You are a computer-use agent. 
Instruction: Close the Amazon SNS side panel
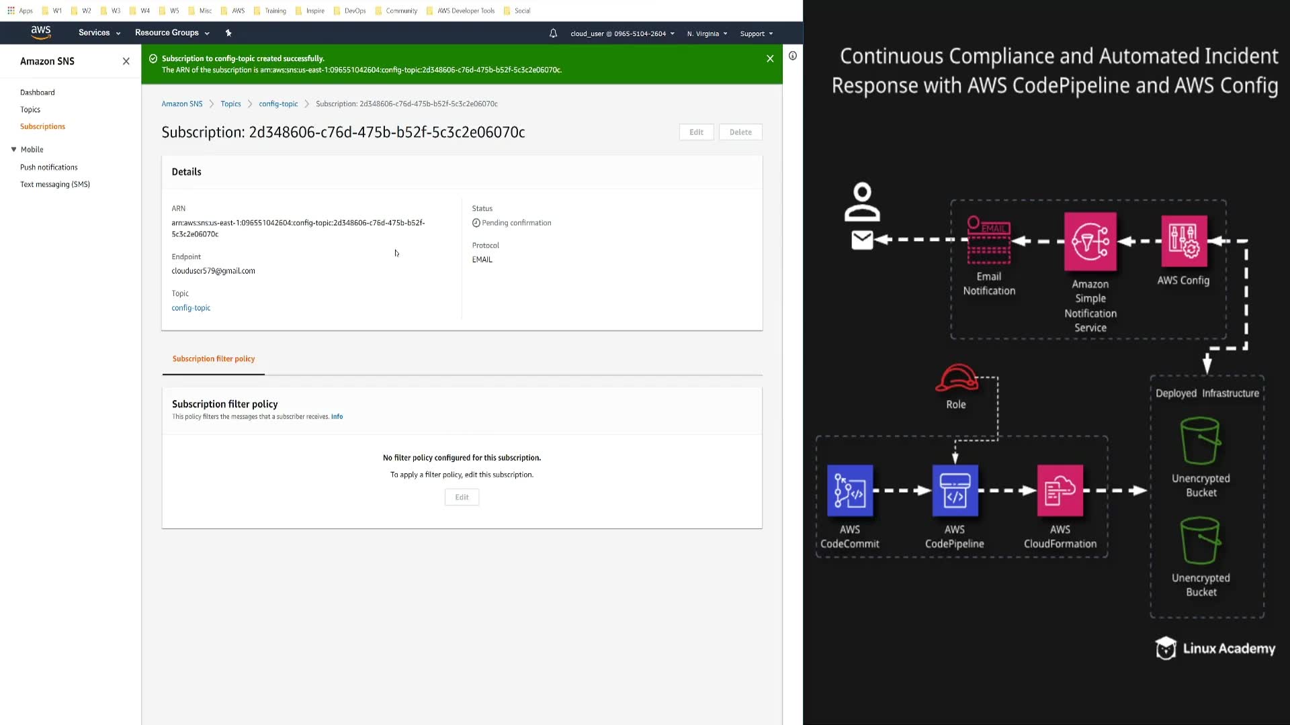(x=126, y=61)
